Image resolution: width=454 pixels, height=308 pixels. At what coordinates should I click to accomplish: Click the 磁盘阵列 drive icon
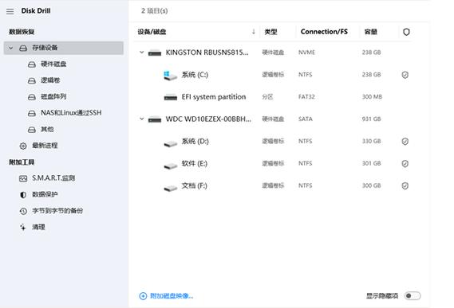click(32, 97)
